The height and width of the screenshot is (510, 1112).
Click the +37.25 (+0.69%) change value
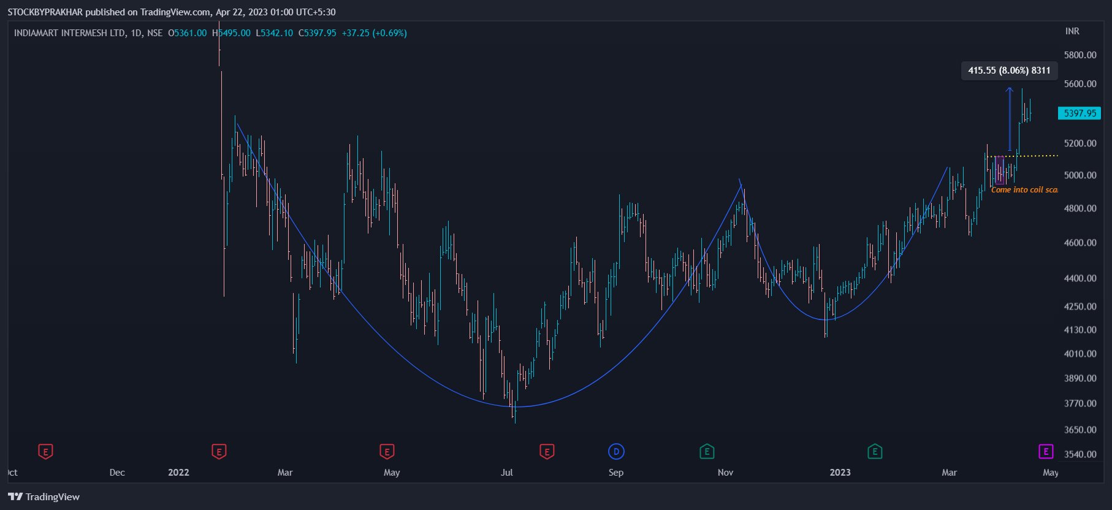click(375, 33)
